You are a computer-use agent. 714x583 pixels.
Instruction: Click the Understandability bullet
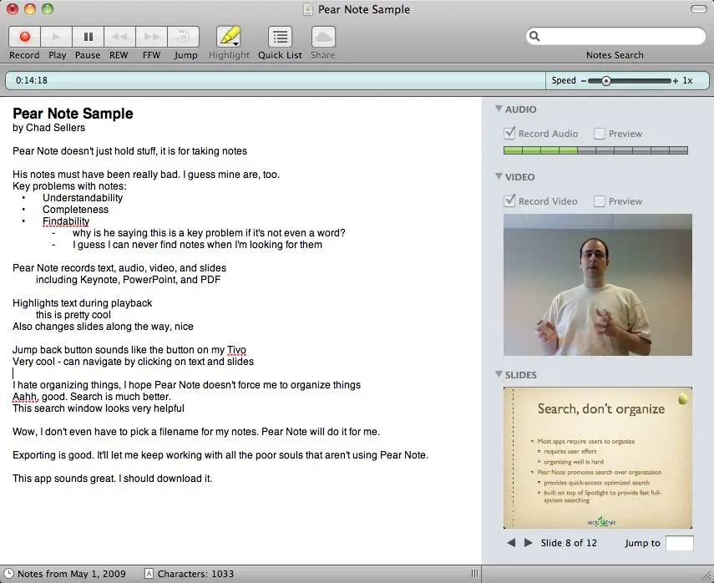83,198
